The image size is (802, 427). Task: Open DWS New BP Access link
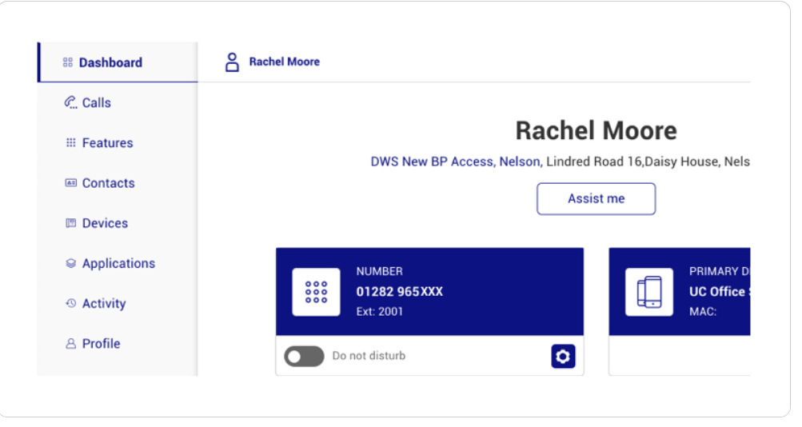[x=433, y=162]
